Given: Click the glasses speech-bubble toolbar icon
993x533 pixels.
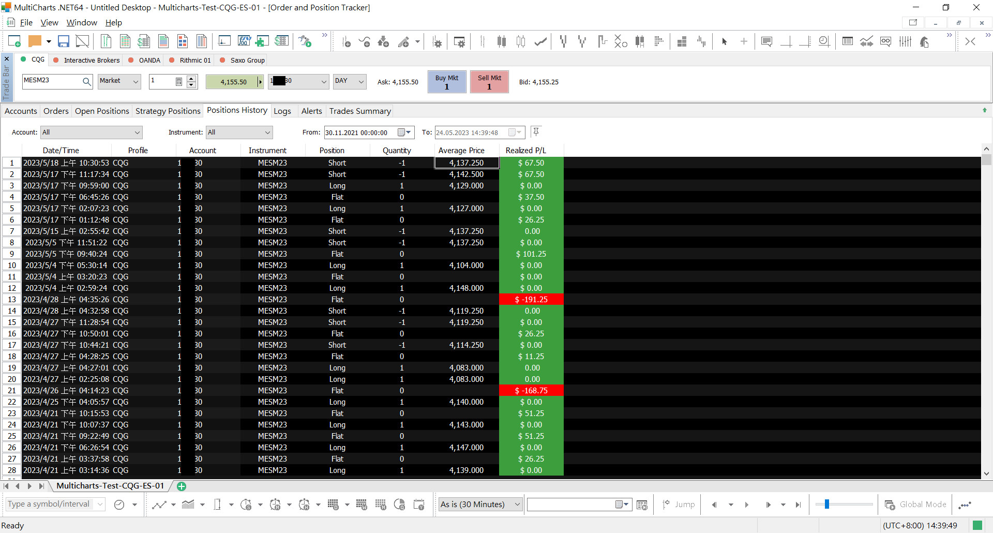Looking at the screenshot, I should point(886,41).
